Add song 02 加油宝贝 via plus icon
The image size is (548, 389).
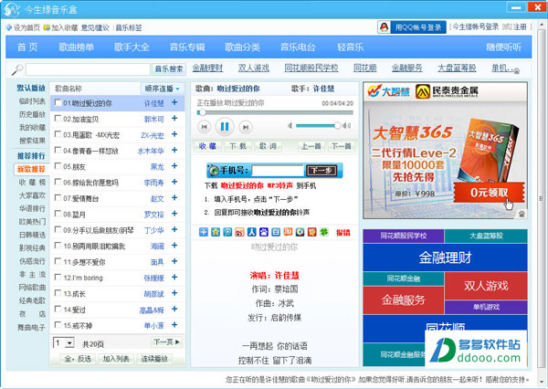click(174, 119)
